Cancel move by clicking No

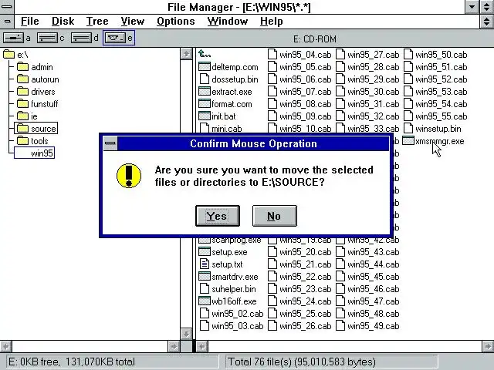pos(275,216)
